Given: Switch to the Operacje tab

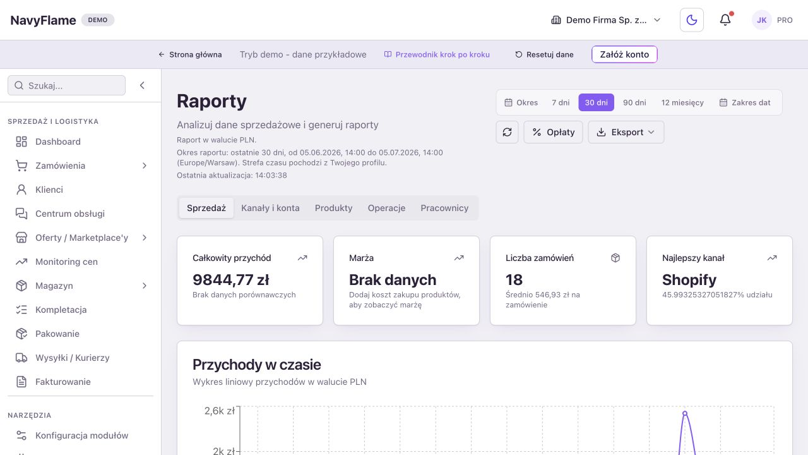Looking at the screenshot, I should [387, 208].
